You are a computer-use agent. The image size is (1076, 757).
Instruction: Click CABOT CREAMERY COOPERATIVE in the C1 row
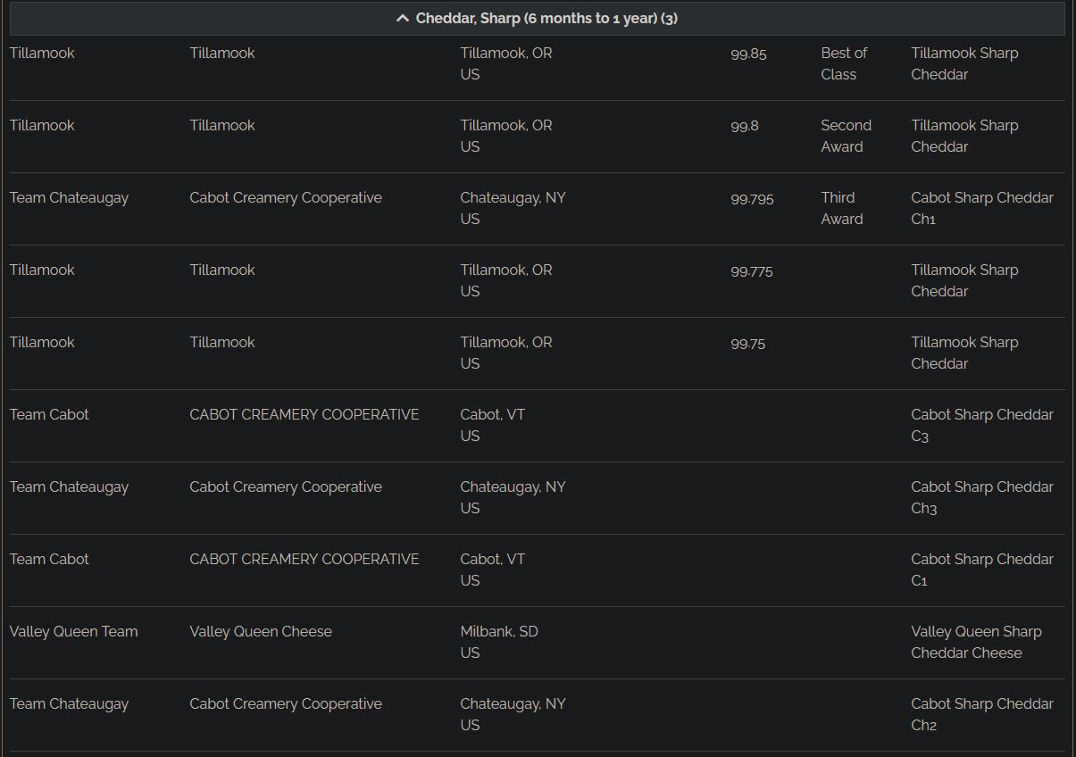304,559
